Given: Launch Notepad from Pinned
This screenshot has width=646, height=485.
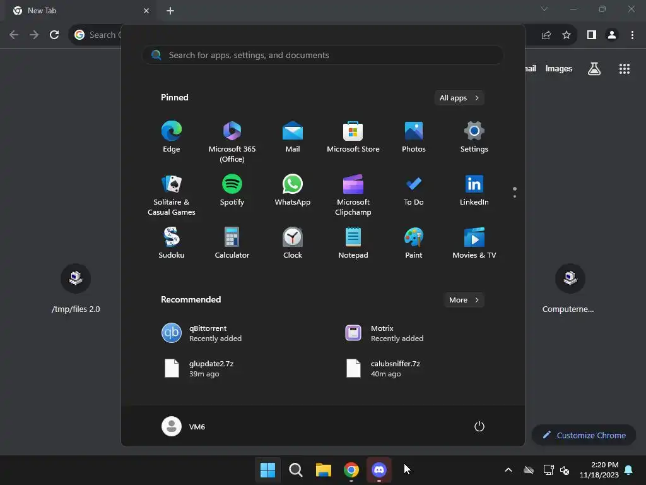Looking at the screenshot, I should tap(353, 243).
